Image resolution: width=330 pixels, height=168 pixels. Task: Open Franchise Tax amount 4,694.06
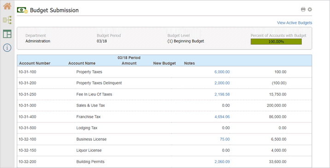[222, 117]
